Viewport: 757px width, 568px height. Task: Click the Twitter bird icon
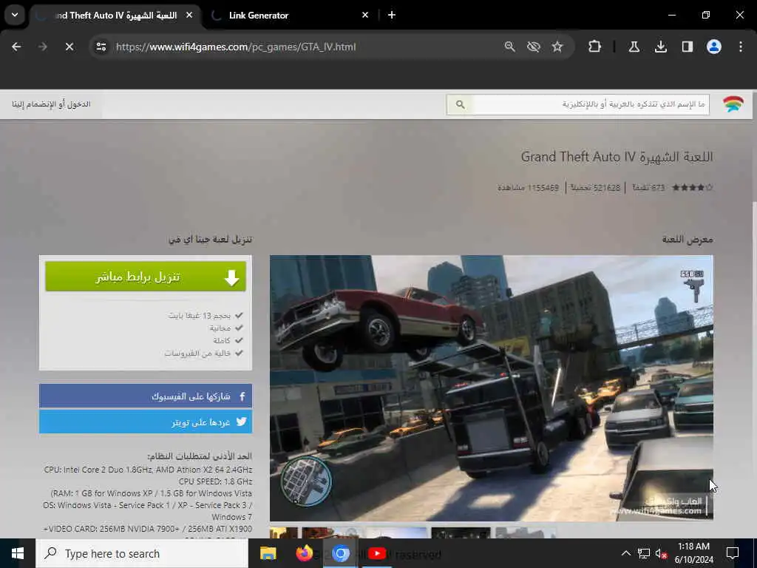coord(242,422)
